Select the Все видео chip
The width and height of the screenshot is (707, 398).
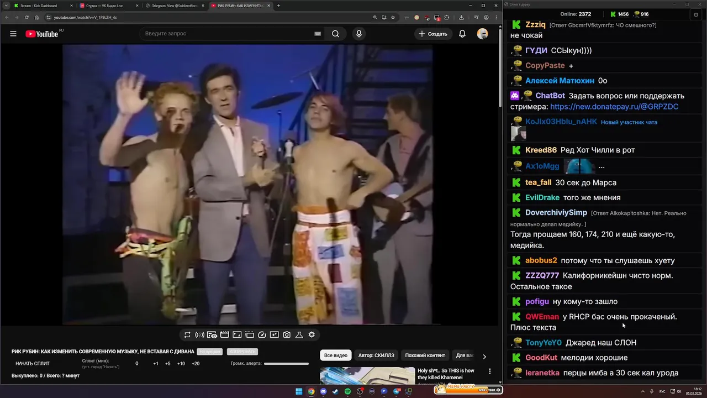click(x=336, y=355)
